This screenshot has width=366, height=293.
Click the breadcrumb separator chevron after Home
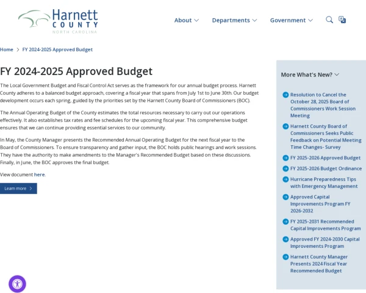(x=18, y=49)
